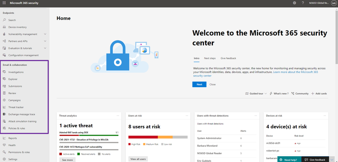Viewport: 338px width, 162px height.
Task: Click the Add cards plus icon
Action: tap(312, 94)
